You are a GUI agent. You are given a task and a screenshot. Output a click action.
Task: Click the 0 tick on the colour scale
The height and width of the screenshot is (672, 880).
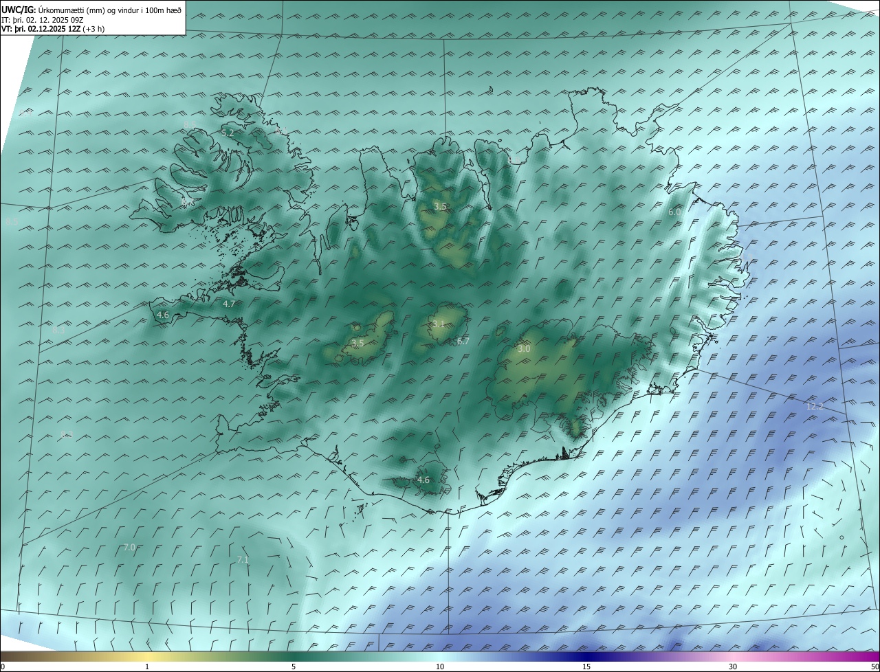(3, 667)
